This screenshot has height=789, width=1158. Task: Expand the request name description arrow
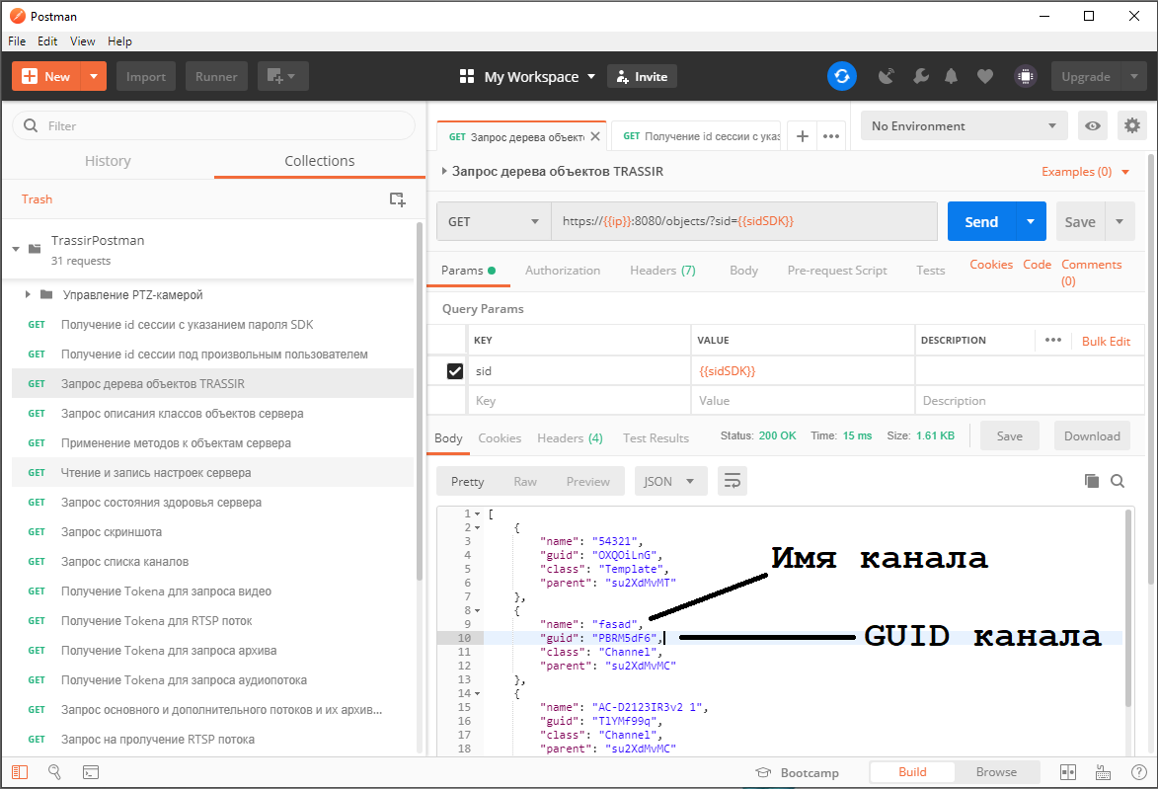pos(444,172)
